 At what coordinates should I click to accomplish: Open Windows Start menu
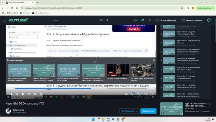point(93,119)
